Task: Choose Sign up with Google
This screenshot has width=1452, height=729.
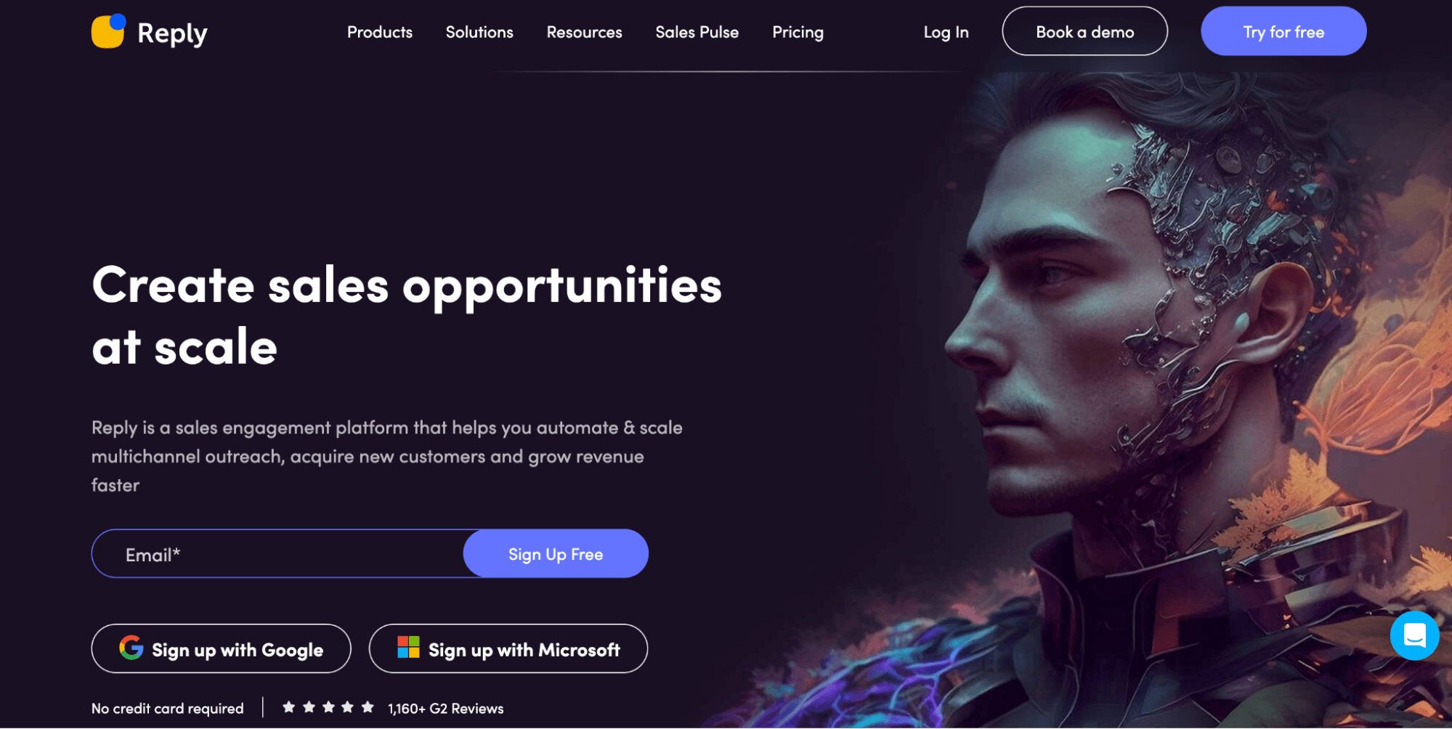Action: click(222, 648)
